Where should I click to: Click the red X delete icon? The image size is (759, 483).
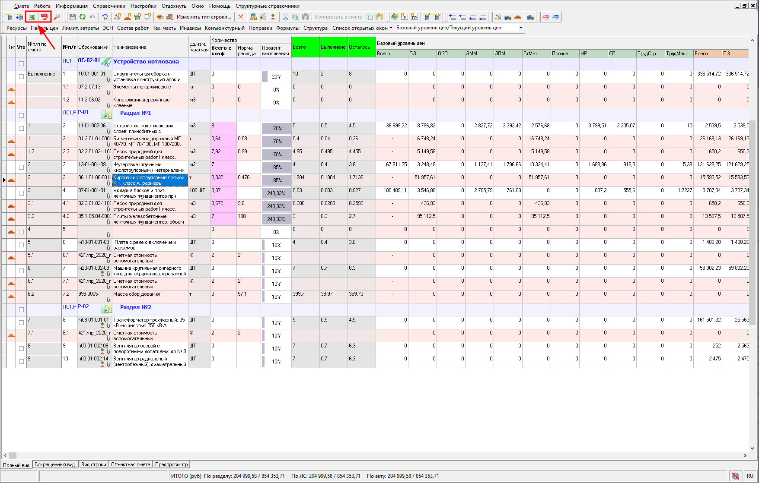pos(241,17)
